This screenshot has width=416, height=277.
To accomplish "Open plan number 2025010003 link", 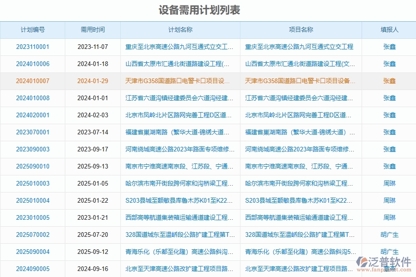I will [32, 183].
